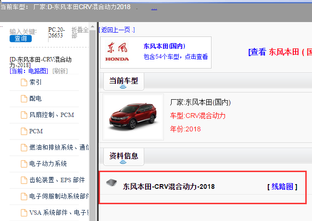Image resolution: width=312 pixels, height=221 pixels.
Task: Click the page icon beside 齿轮装置、EPS 部件
Action: pos(24,180)
